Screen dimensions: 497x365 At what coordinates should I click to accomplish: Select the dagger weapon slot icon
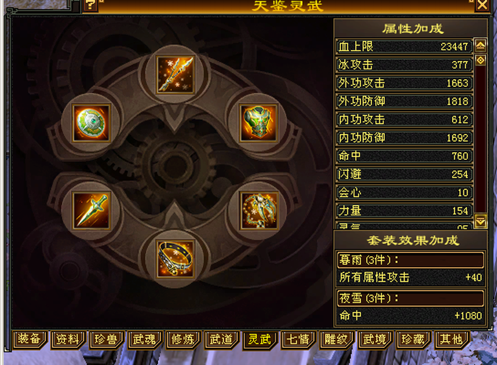(x=91, y=210)
